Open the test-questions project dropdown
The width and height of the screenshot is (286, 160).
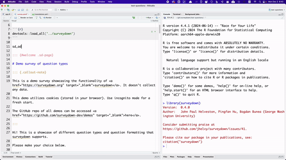(x=277, y=10)
